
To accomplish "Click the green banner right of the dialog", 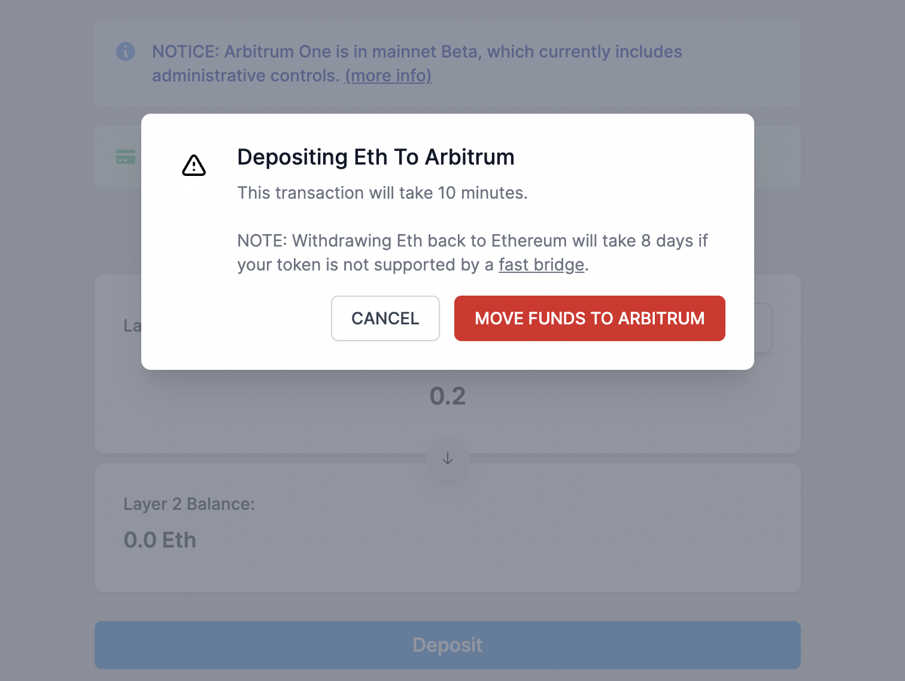I will pos(777,157).
